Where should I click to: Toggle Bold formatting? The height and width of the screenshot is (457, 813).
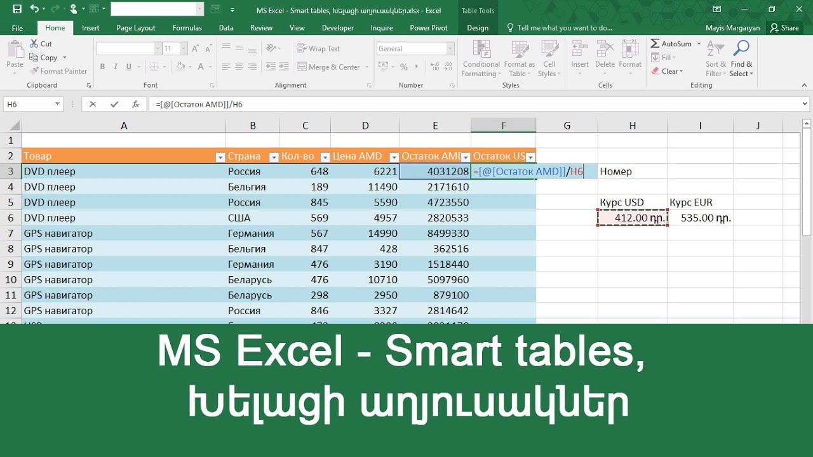pyautogui.click(x=102, y=67)
